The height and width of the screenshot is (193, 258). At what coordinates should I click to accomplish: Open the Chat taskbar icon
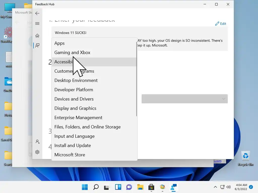(129, 187)
